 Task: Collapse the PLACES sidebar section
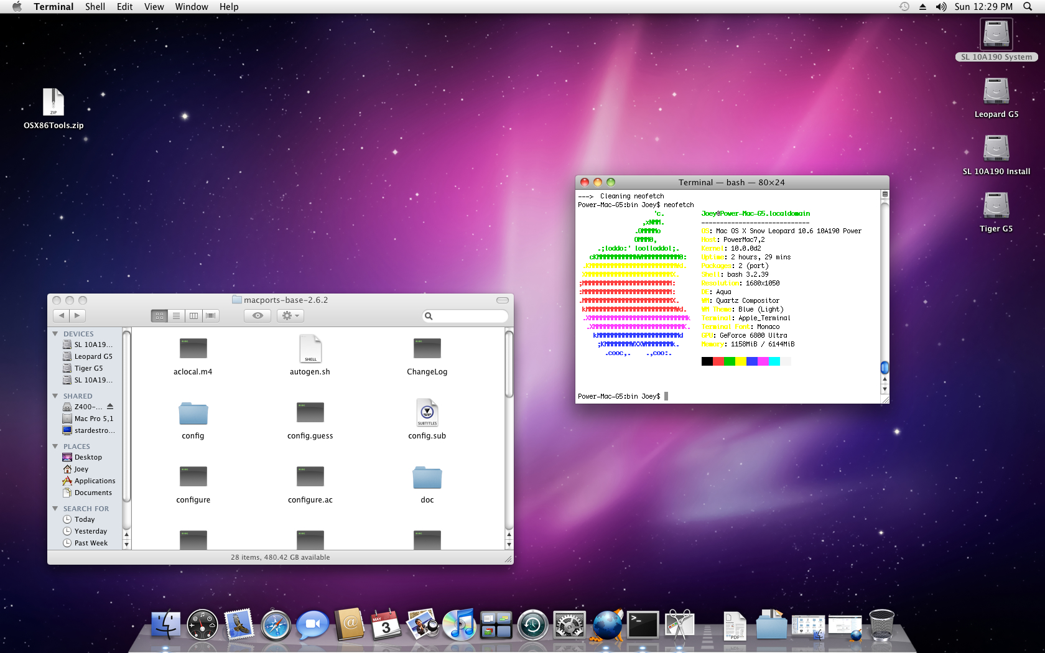click(x=55, y=447)
